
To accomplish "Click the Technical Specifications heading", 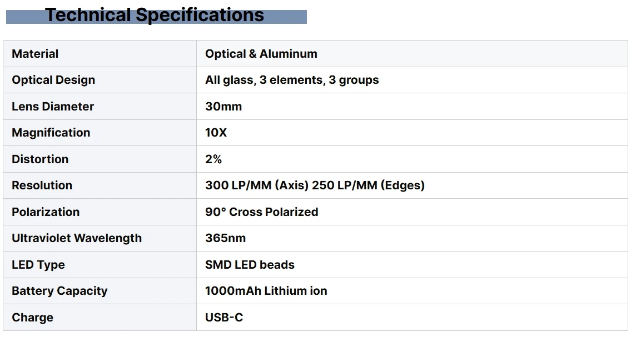I will (155, 15).
